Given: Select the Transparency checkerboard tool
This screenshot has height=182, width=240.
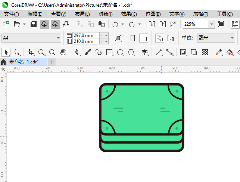Looking at the screenshot, I should tap(205, 52).
